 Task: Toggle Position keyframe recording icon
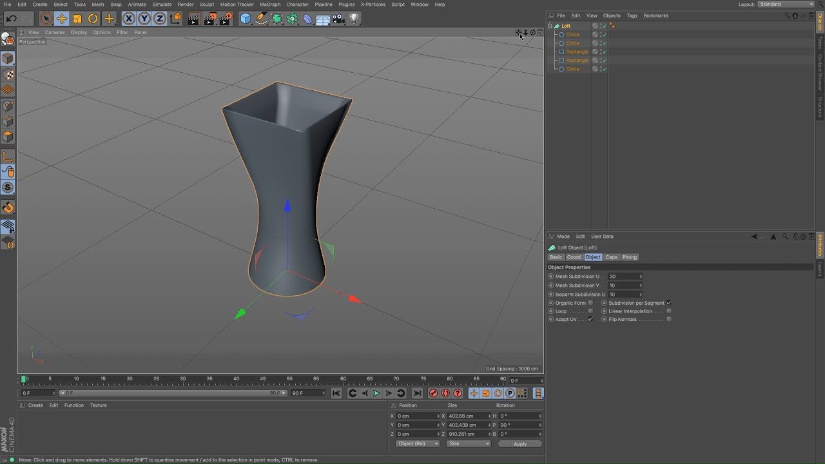(474, 393)
